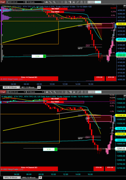
Task: Add new tab with plus next to MES 15 Minute
Action: point(39,87)
